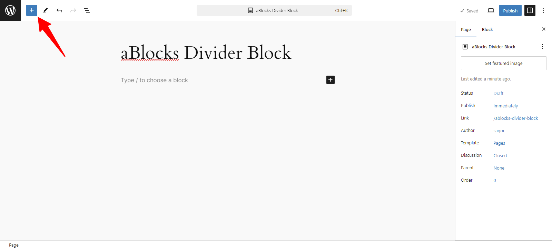Set featured image for the page
This screenshot has height=249, width=552.
coord(504,63)
